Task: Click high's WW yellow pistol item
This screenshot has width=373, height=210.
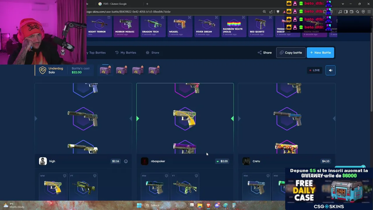Action: [53, 187]
